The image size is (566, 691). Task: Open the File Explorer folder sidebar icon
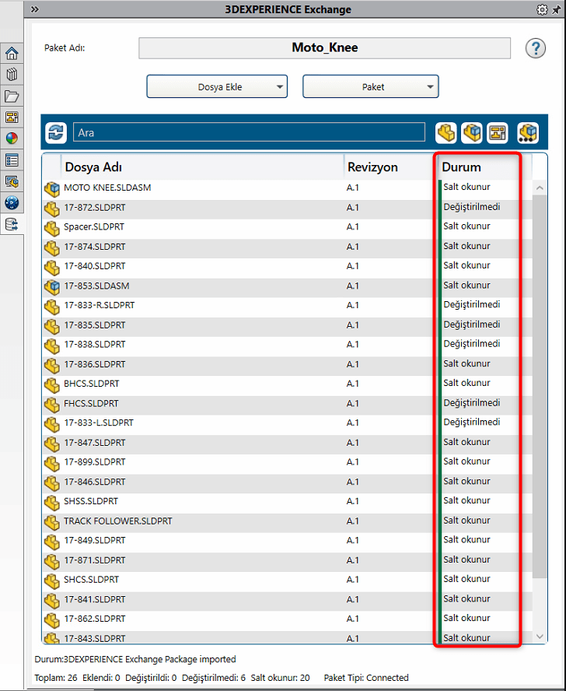click(x=12, y=96)
